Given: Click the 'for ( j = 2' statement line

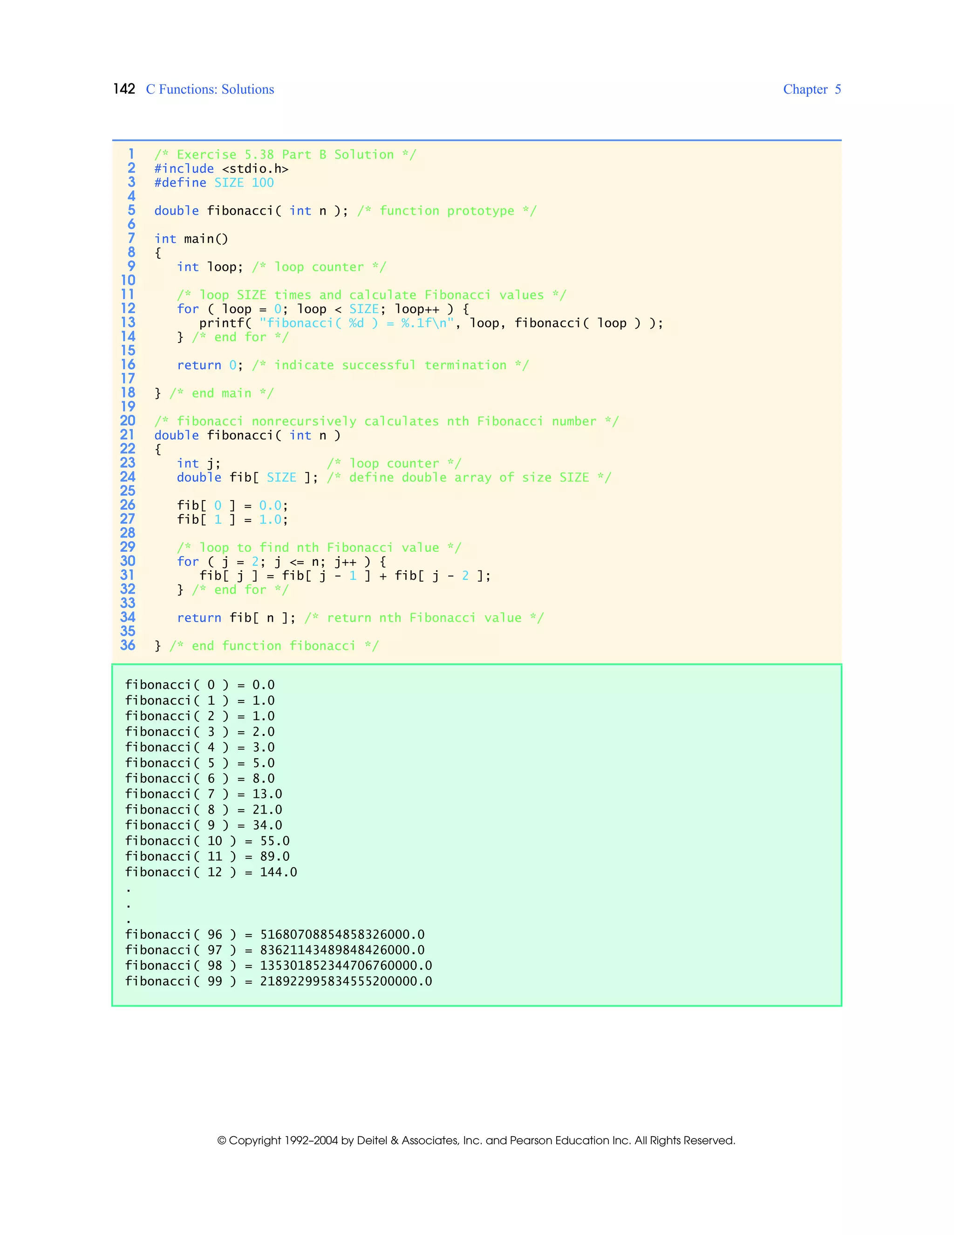Looking at the screenshot, I should pyautogui.click(x=281, y=562).
